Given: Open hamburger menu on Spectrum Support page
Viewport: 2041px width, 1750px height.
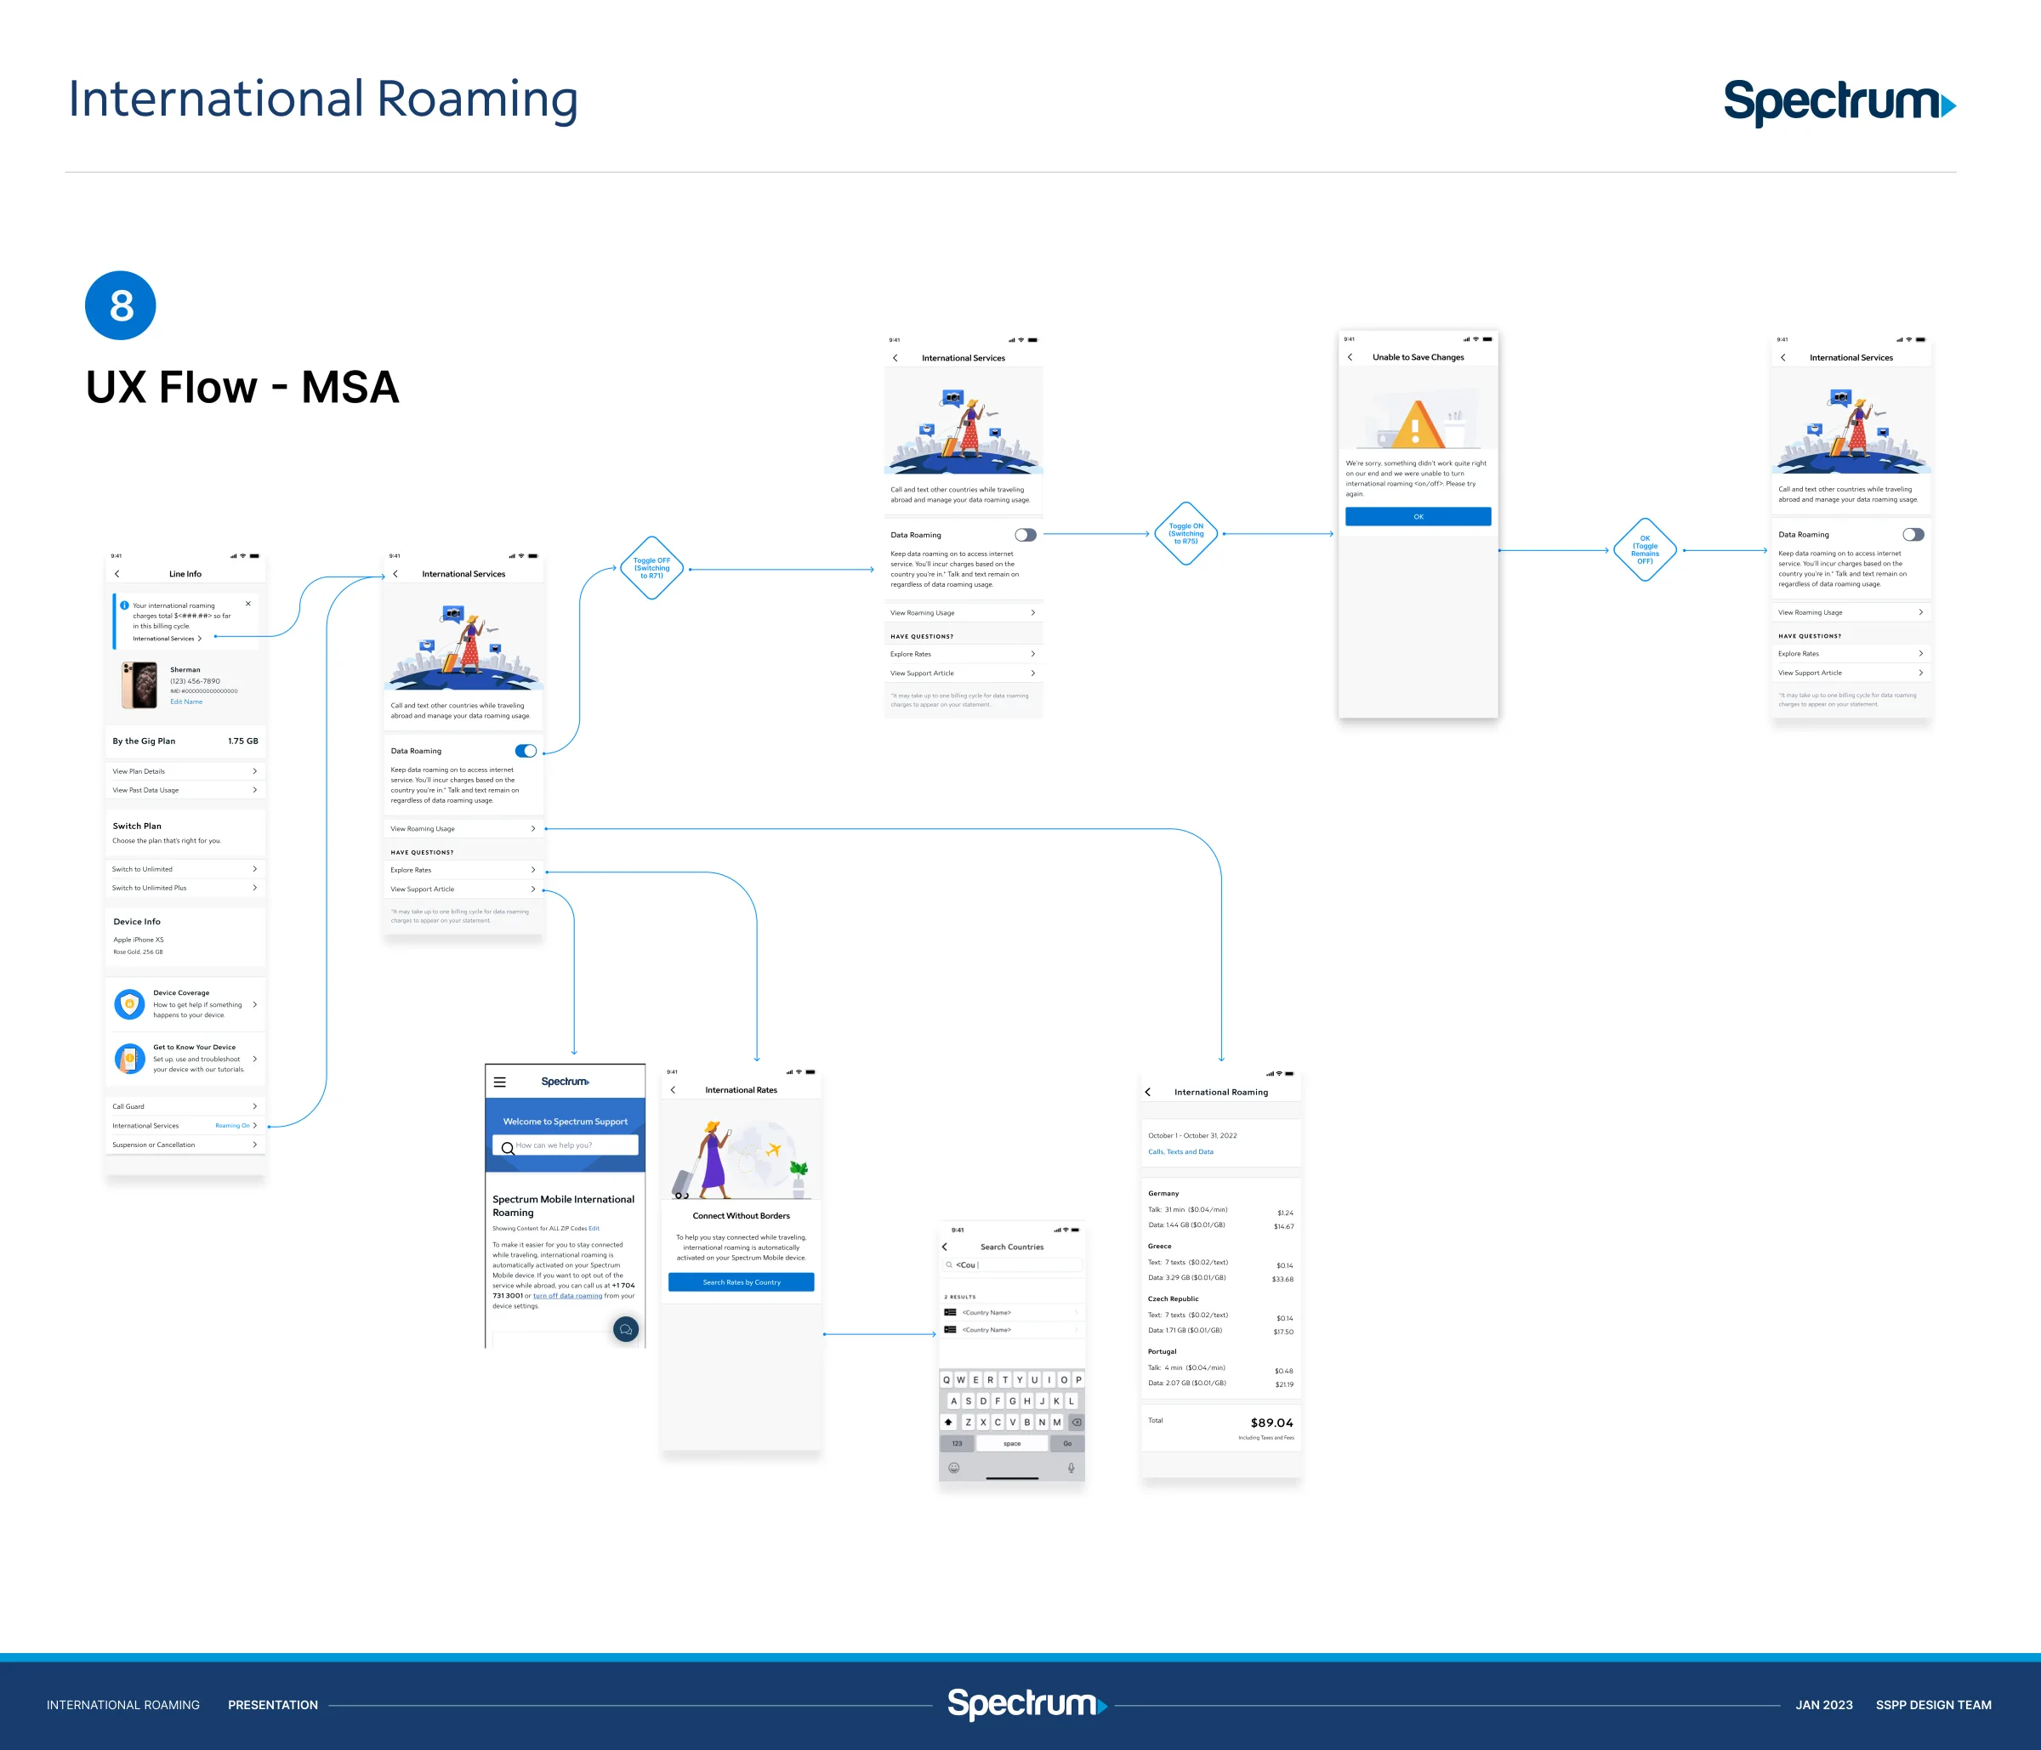Looking at the screenshot, I should point(499,1082).
